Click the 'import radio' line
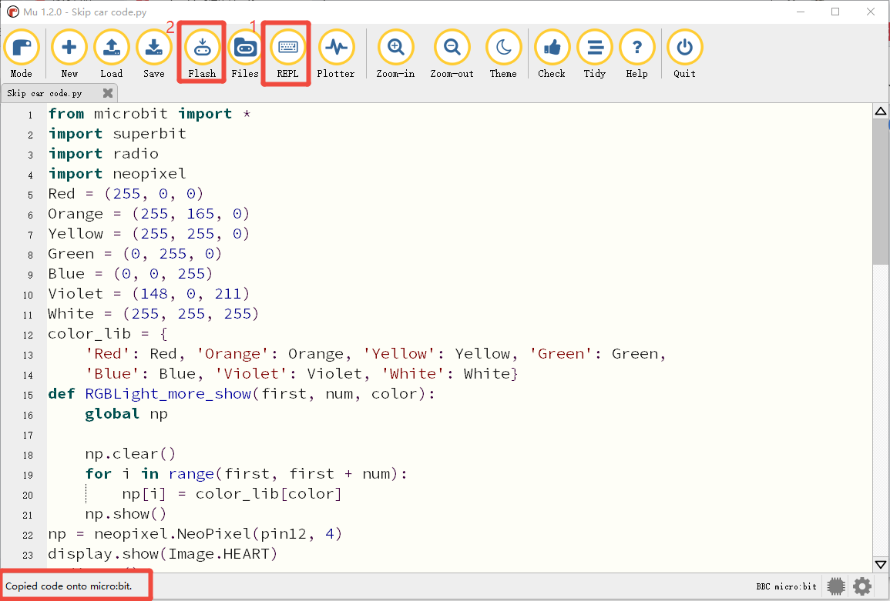The image size is (890, 601). 103,154
